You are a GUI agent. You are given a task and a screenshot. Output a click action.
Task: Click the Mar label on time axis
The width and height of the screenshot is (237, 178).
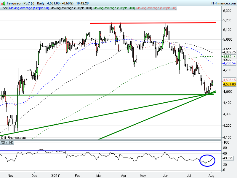click(99, 176)
